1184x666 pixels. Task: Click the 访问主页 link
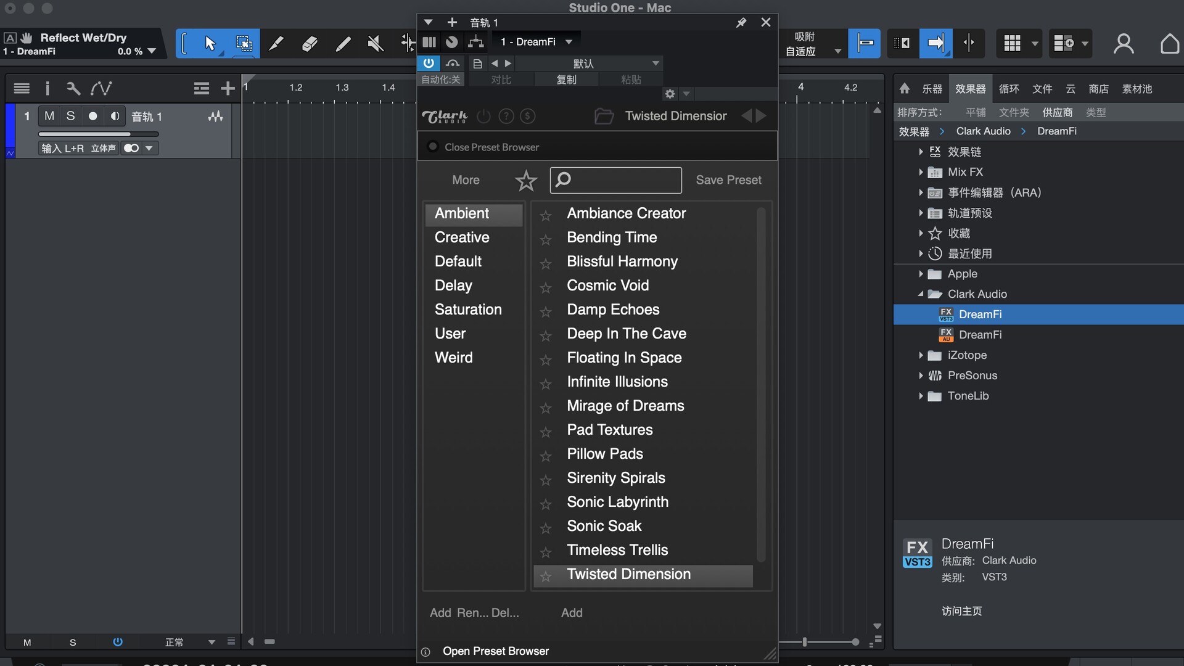click(x=961, y=611)
